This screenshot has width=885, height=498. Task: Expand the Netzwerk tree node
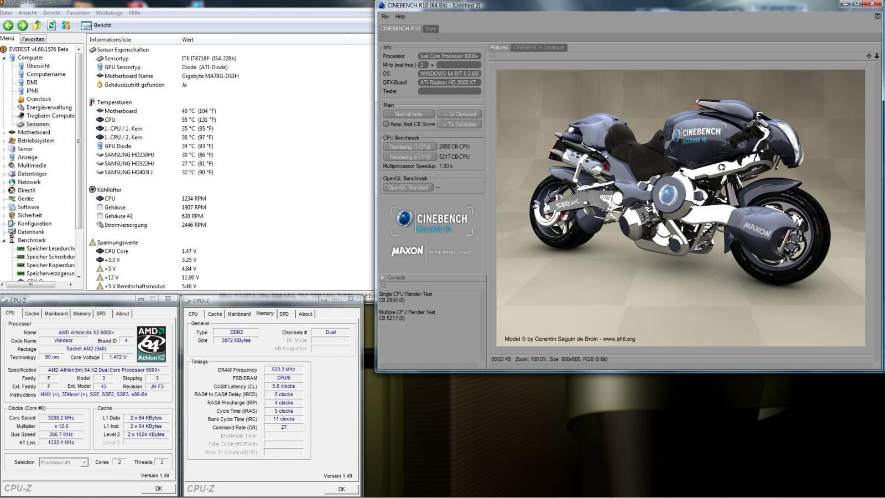[x=4, y=182]
